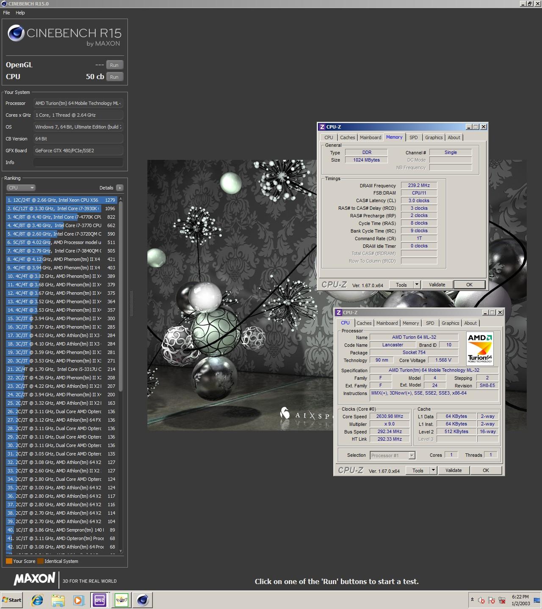Click Validate in processor CPU-Z window

454,471
